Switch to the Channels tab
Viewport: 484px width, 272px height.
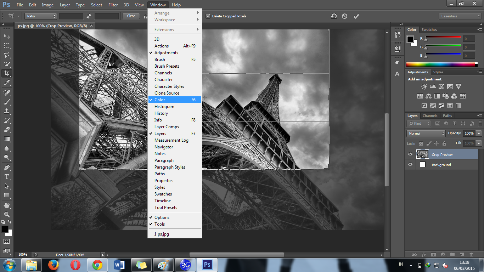tap(430, 115)
